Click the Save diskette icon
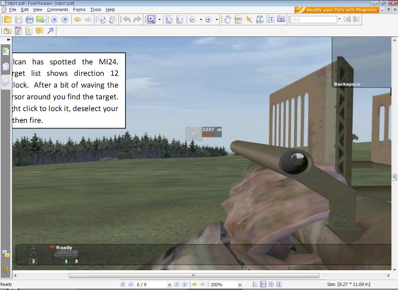This screenshot has height=290, width=398. click(x=19, y=19)
